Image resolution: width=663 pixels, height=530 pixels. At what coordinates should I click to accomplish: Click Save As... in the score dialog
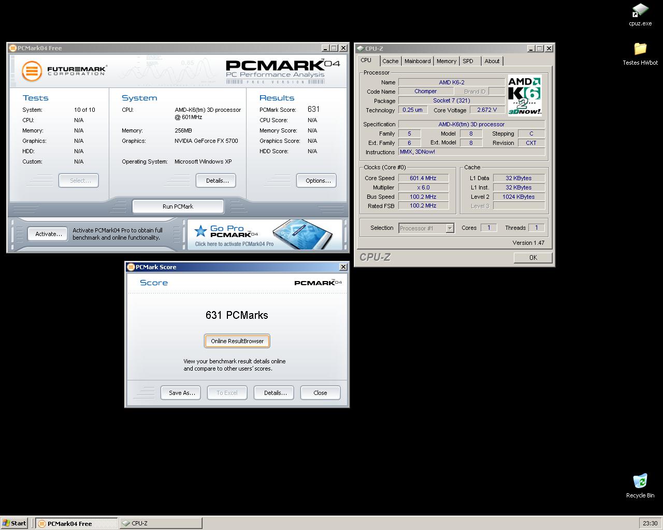click(x=181, y=393)
